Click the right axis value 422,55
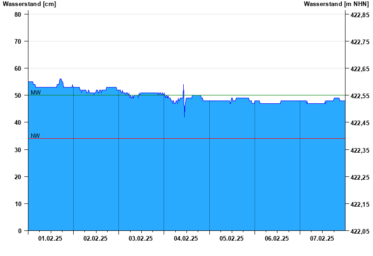This screenshot has width=373, height=256. click(360, 96)
